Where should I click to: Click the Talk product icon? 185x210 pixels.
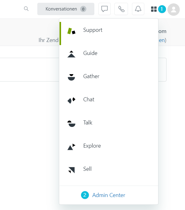click(x=72, y=124)
